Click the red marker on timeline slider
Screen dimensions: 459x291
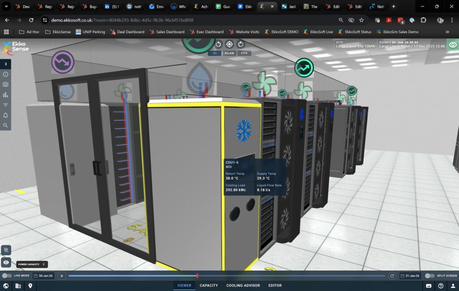pyautogui.click(x=197, y=276)
